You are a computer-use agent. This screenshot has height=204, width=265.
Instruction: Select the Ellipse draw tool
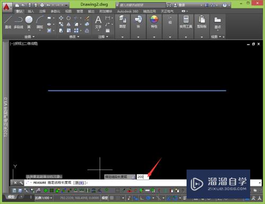(49, 24)
